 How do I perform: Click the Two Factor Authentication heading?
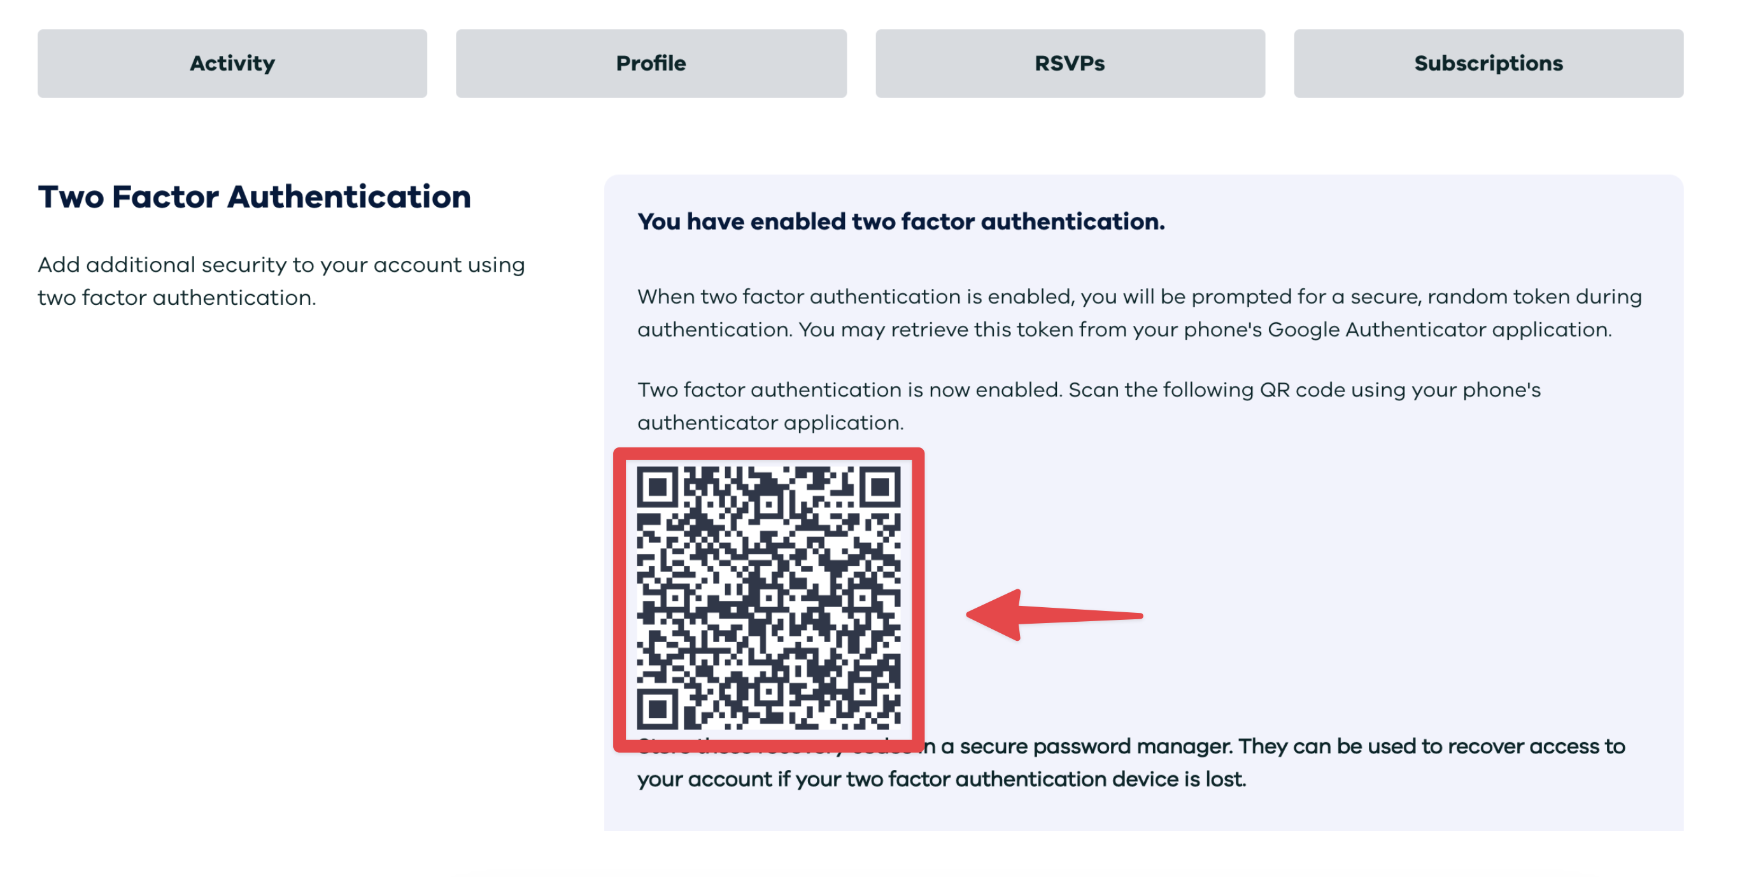point(254,197)
